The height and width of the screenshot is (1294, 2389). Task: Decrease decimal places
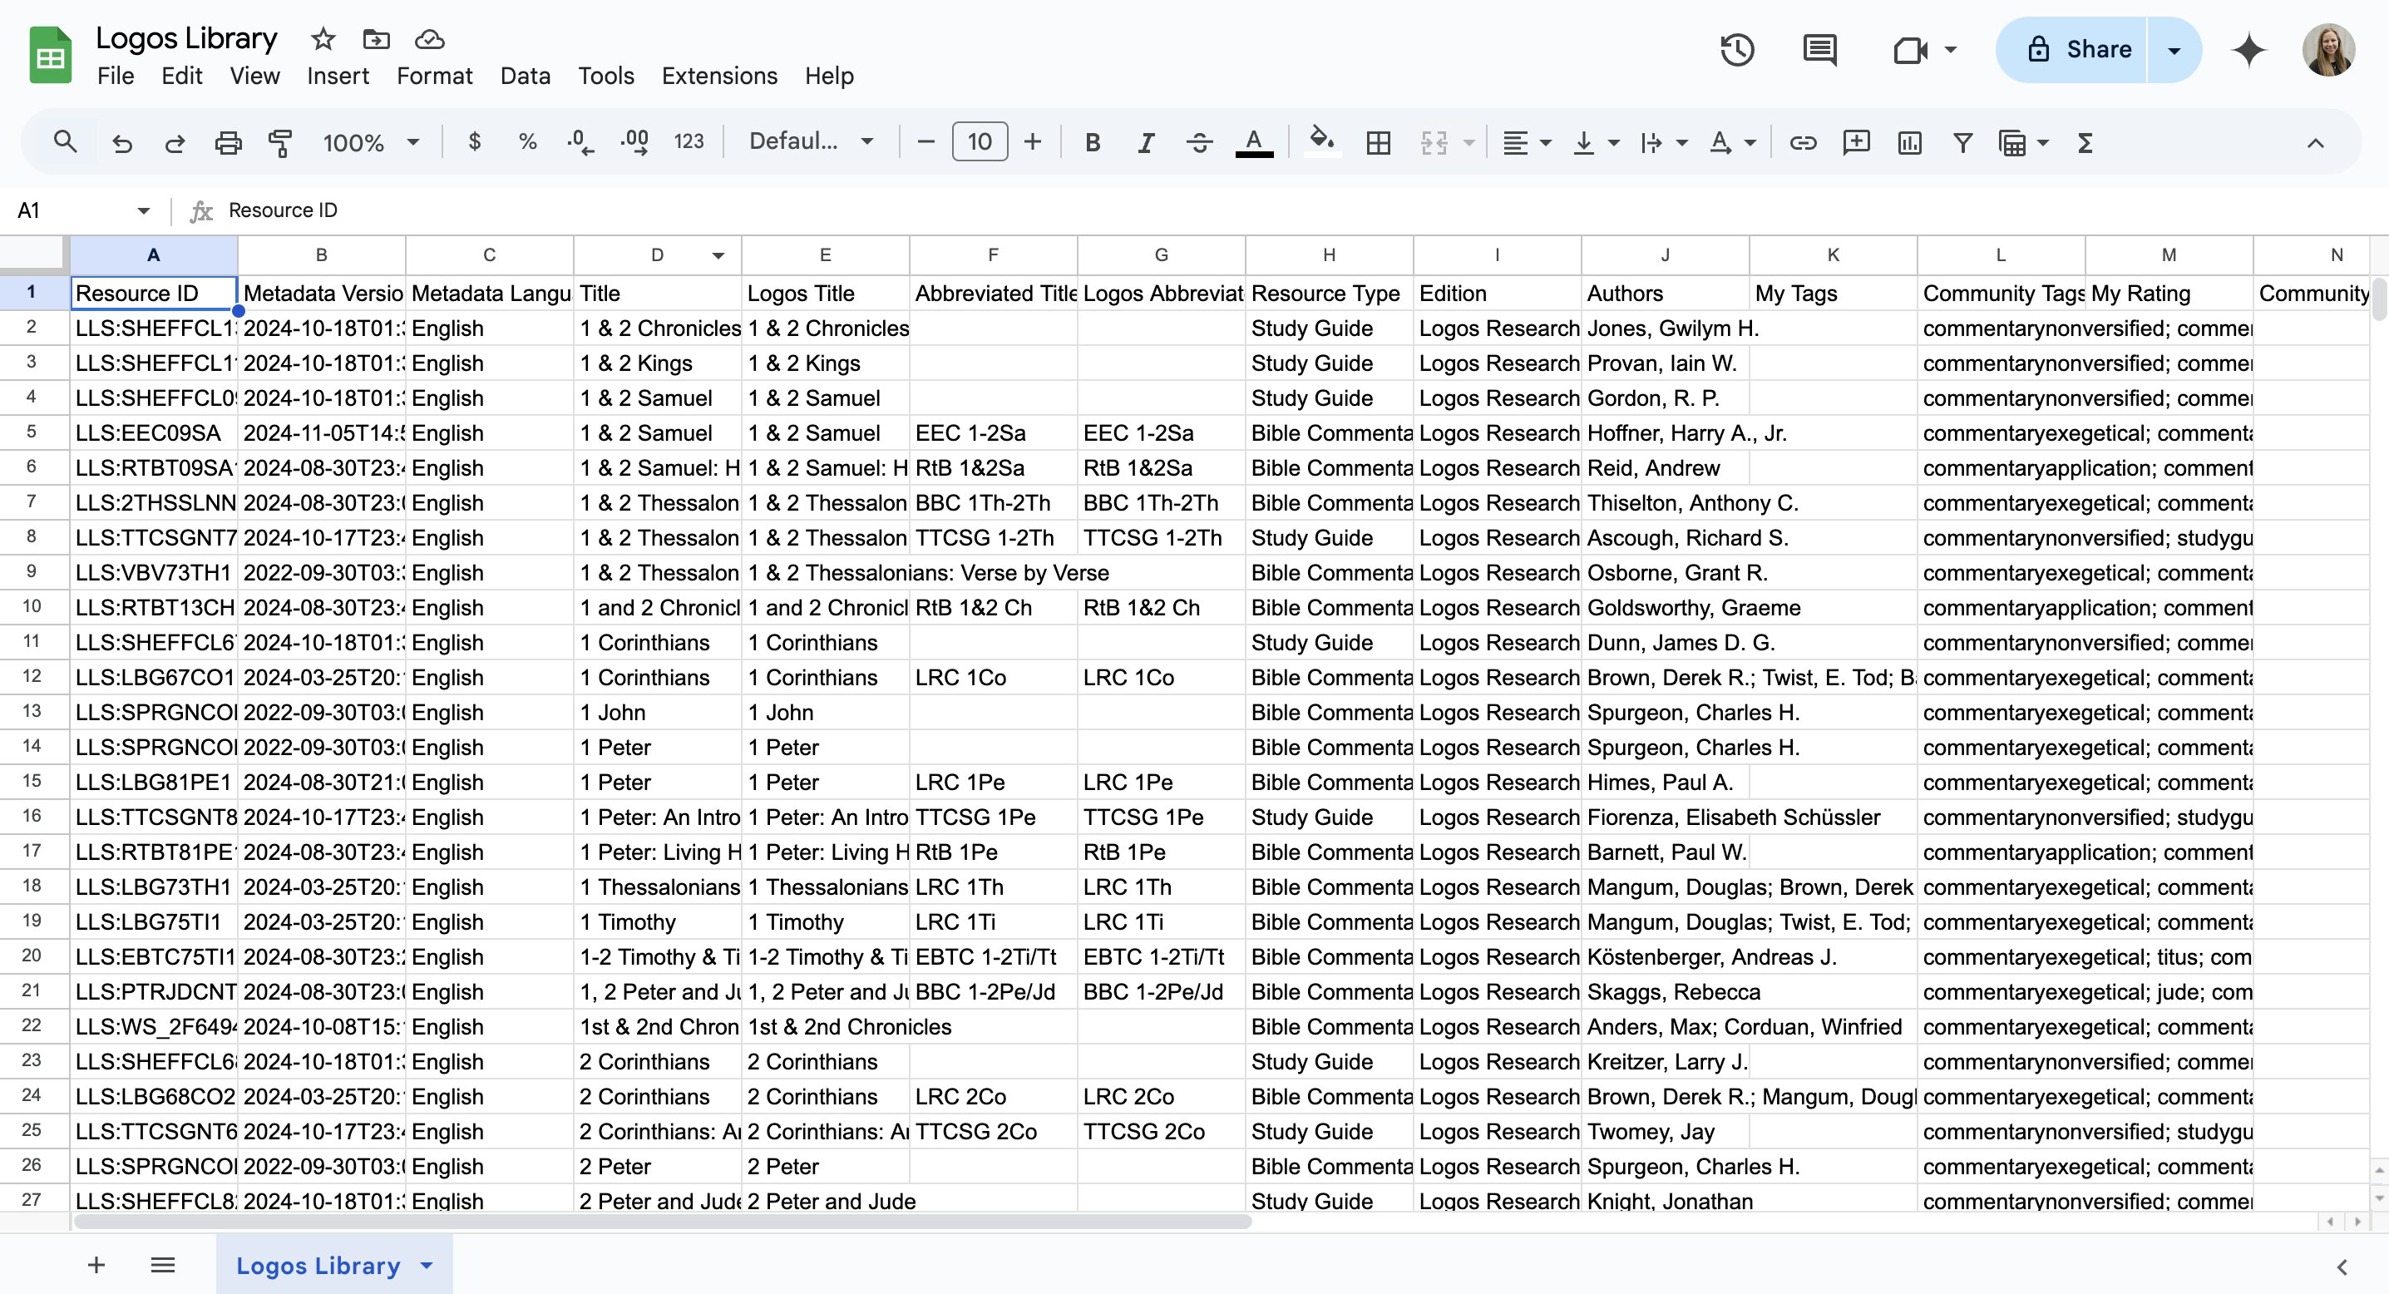pyautogui.click(x=580, y=142)
